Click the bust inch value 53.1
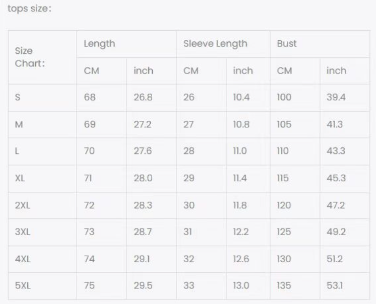The height and width of the screenshot is (304, 376). coord(335,285)
